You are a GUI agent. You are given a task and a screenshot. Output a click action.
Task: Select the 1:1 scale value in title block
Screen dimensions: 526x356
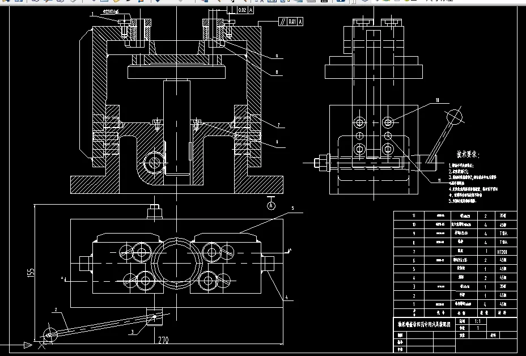pos(478,321)
